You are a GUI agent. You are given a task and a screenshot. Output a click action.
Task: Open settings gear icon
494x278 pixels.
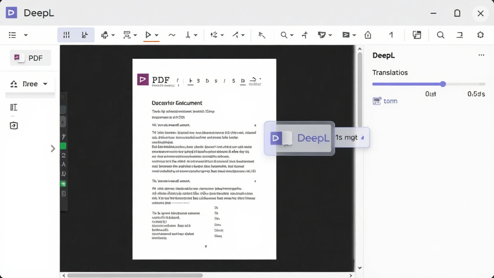coord(480,35)
